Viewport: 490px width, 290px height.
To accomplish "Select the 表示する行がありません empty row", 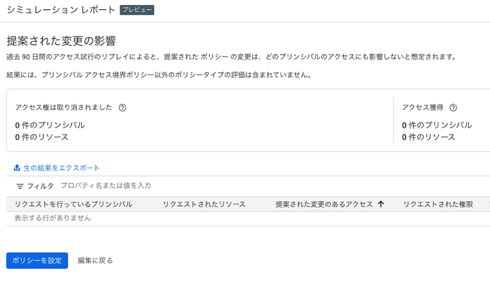I will [x=53, y=218].
